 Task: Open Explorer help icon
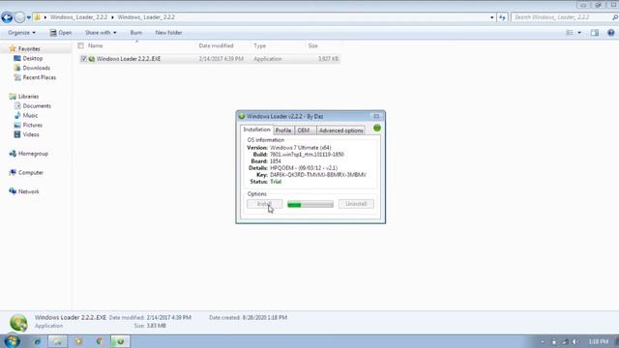click(610, 33)
